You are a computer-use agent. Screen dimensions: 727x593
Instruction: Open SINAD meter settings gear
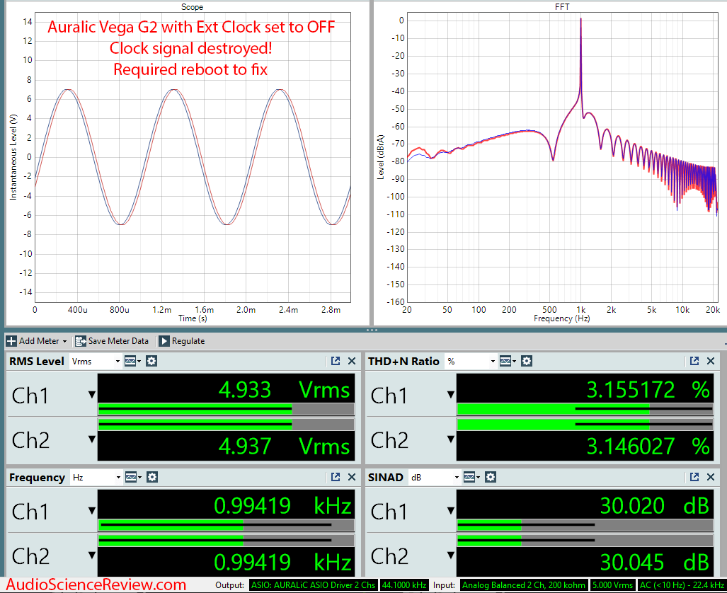[491, 477]
